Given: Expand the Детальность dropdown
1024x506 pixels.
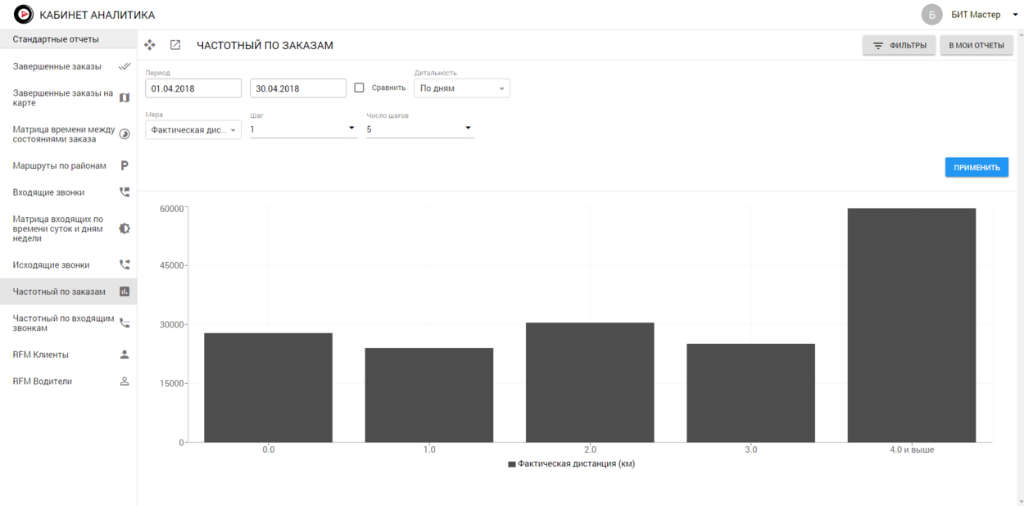Looking at the screenshot, I should point(461,88).
